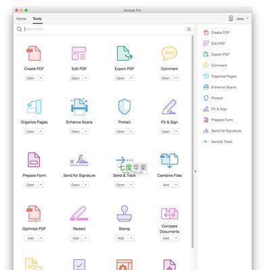Click Open button under Send & Track
The height and width of the screenshot is (270, 265).
pos(121,185)
